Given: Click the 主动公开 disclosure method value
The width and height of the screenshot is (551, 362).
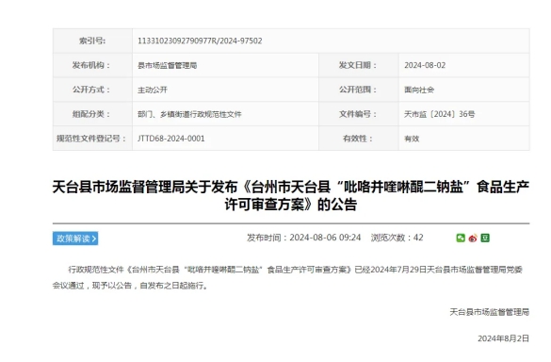Looking at the screenshot, I should 153,90.
